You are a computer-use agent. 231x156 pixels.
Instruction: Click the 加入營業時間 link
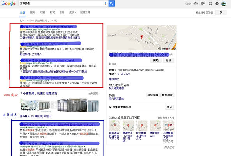pyautogui.click(x=116, y=88)
